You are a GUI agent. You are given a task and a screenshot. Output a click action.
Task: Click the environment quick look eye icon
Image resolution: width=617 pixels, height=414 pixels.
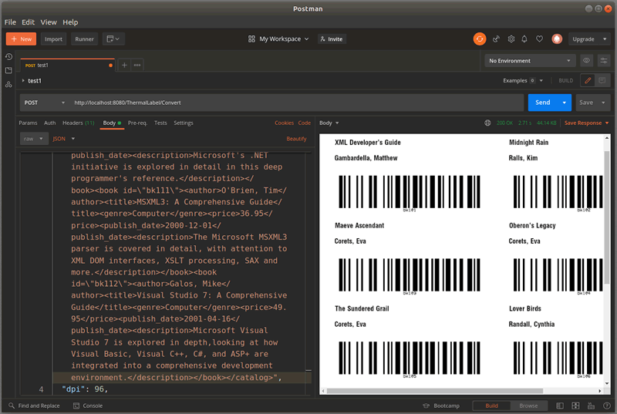[x=587, y=60]
